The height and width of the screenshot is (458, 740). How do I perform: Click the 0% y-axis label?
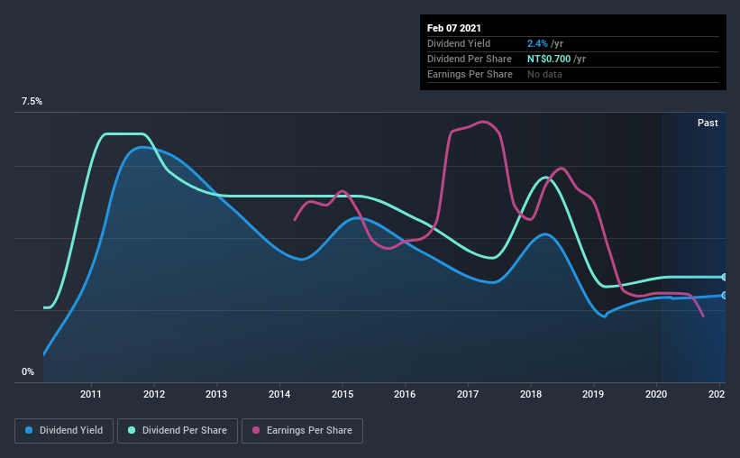point(28,372)
